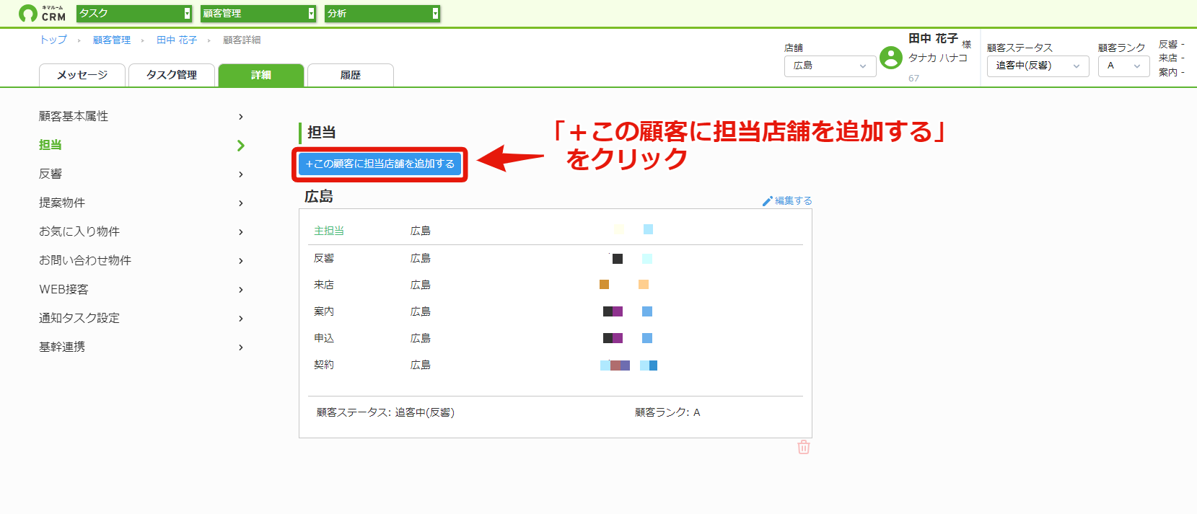Click chevron arrow beside 顧客基本属性
This screenshot has width=1197, height=514.
pyautogui.click(x=241, y=117)
